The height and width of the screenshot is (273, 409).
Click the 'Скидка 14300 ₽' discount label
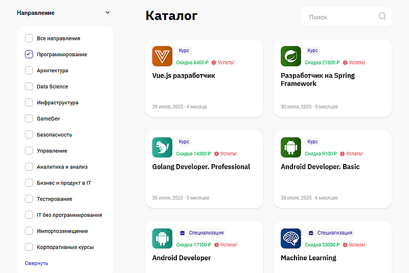(x=194, y=154)
